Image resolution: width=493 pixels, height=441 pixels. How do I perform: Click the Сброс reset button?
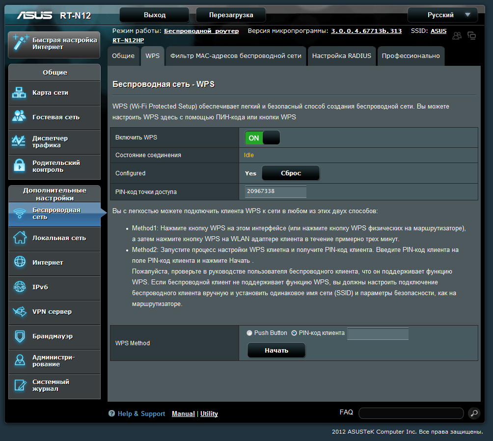[291, 173]
